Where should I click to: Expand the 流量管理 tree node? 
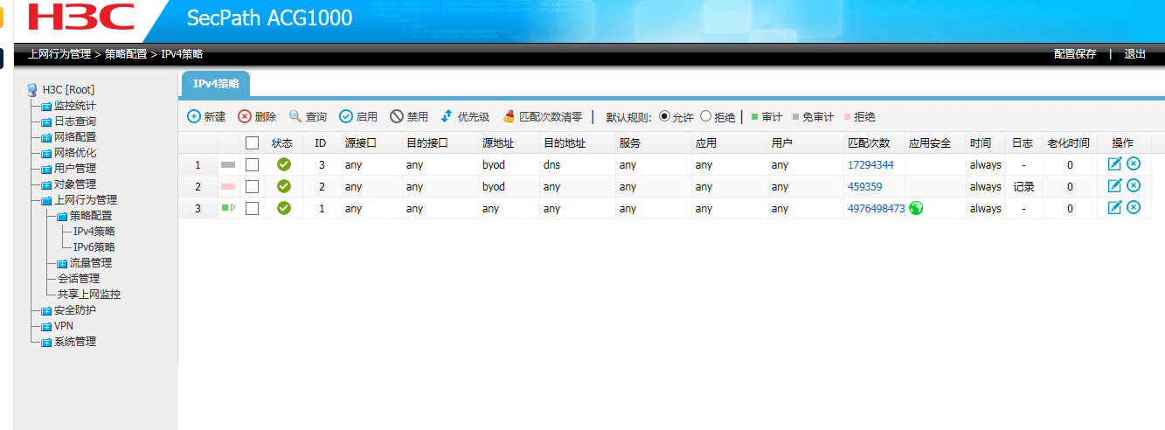[x=62, y=263]
